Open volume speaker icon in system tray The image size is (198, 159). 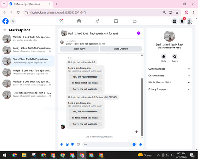[x=172, y=155]
